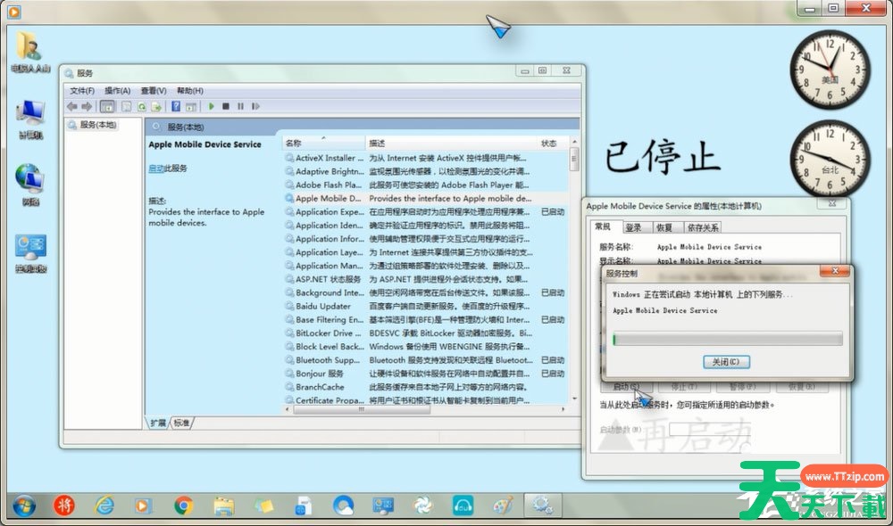Click the Start service play icon in toolbar

click(213, 106)
